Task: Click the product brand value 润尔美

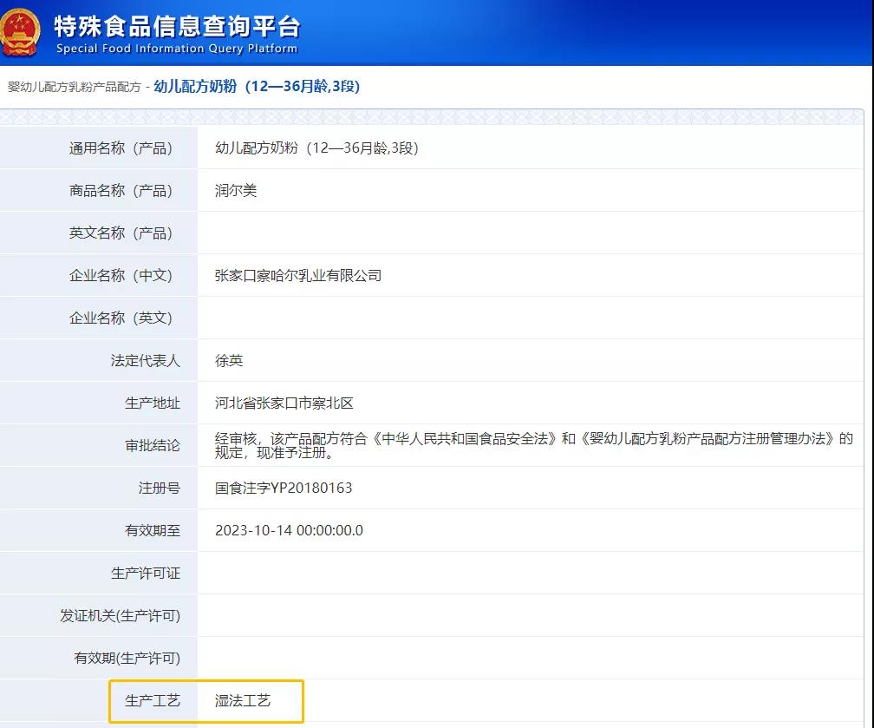Action: pos(236,190)
